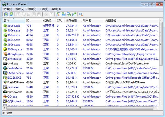Screen dimensions: 165x117
Task: Click SYSTEM user in CodeMeter row
Action: pyautogui.click(x=88, y=68)
